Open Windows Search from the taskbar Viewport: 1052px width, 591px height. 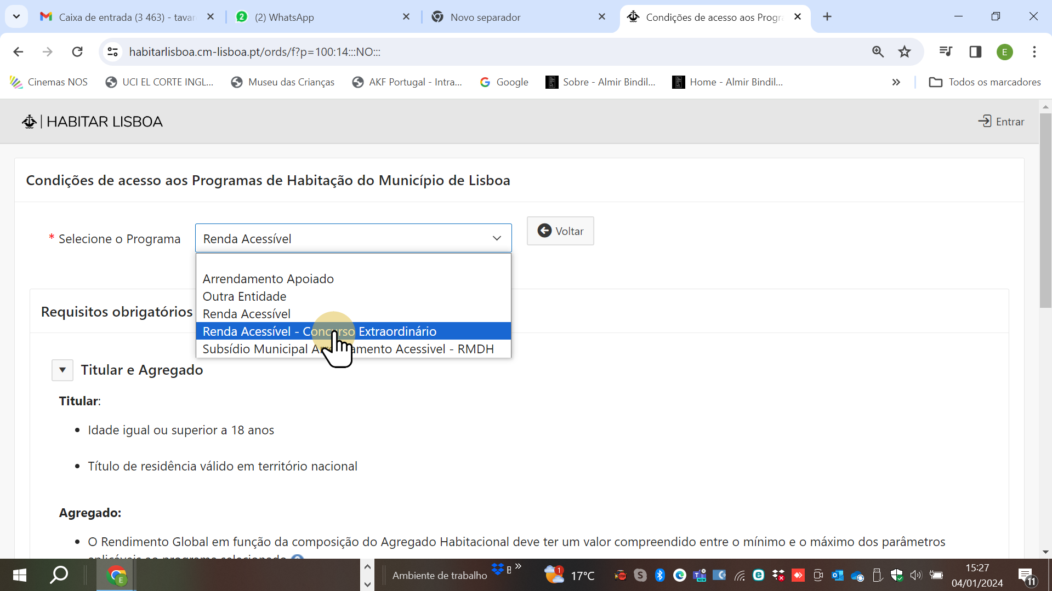[x=59, y=575]
